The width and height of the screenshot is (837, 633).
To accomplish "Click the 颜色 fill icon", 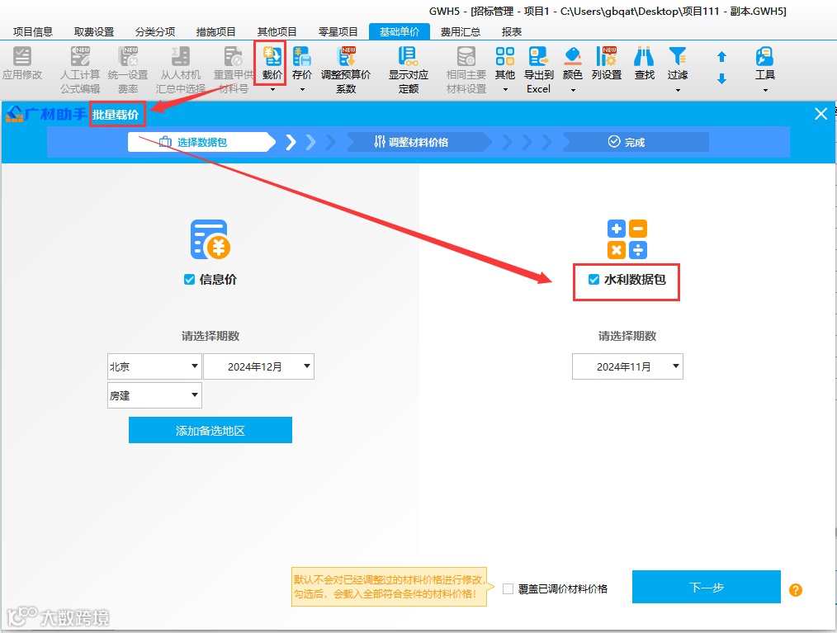I will coord(572,56).
